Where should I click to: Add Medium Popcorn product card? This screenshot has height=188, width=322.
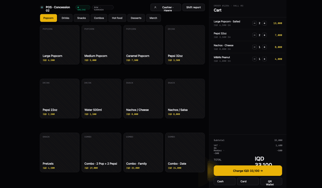tap(101, 45)
